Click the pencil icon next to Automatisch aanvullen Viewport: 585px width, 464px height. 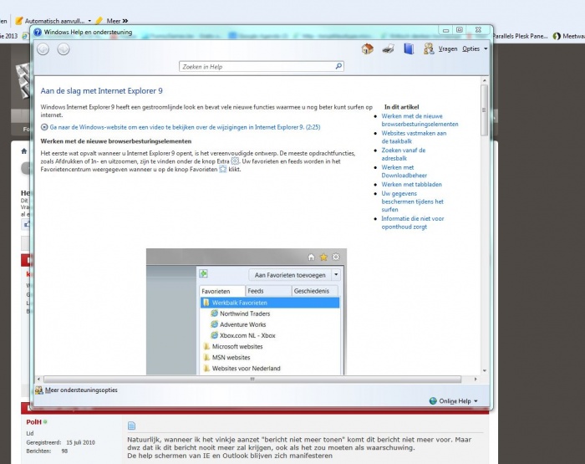(x=18, y=21)
